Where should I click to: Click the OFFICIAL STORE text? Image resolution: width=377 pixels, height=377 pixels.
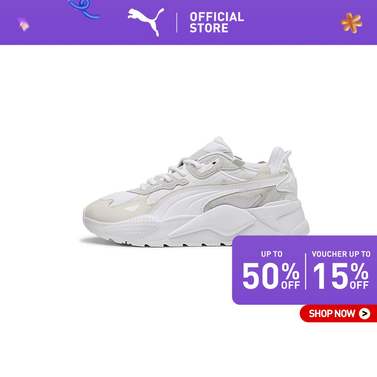(217, 22)
